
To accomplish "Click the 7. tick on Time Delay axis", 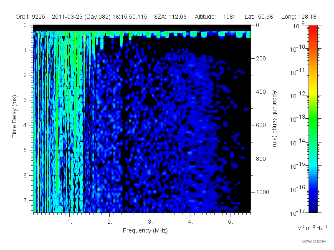I will click(26, 200).
